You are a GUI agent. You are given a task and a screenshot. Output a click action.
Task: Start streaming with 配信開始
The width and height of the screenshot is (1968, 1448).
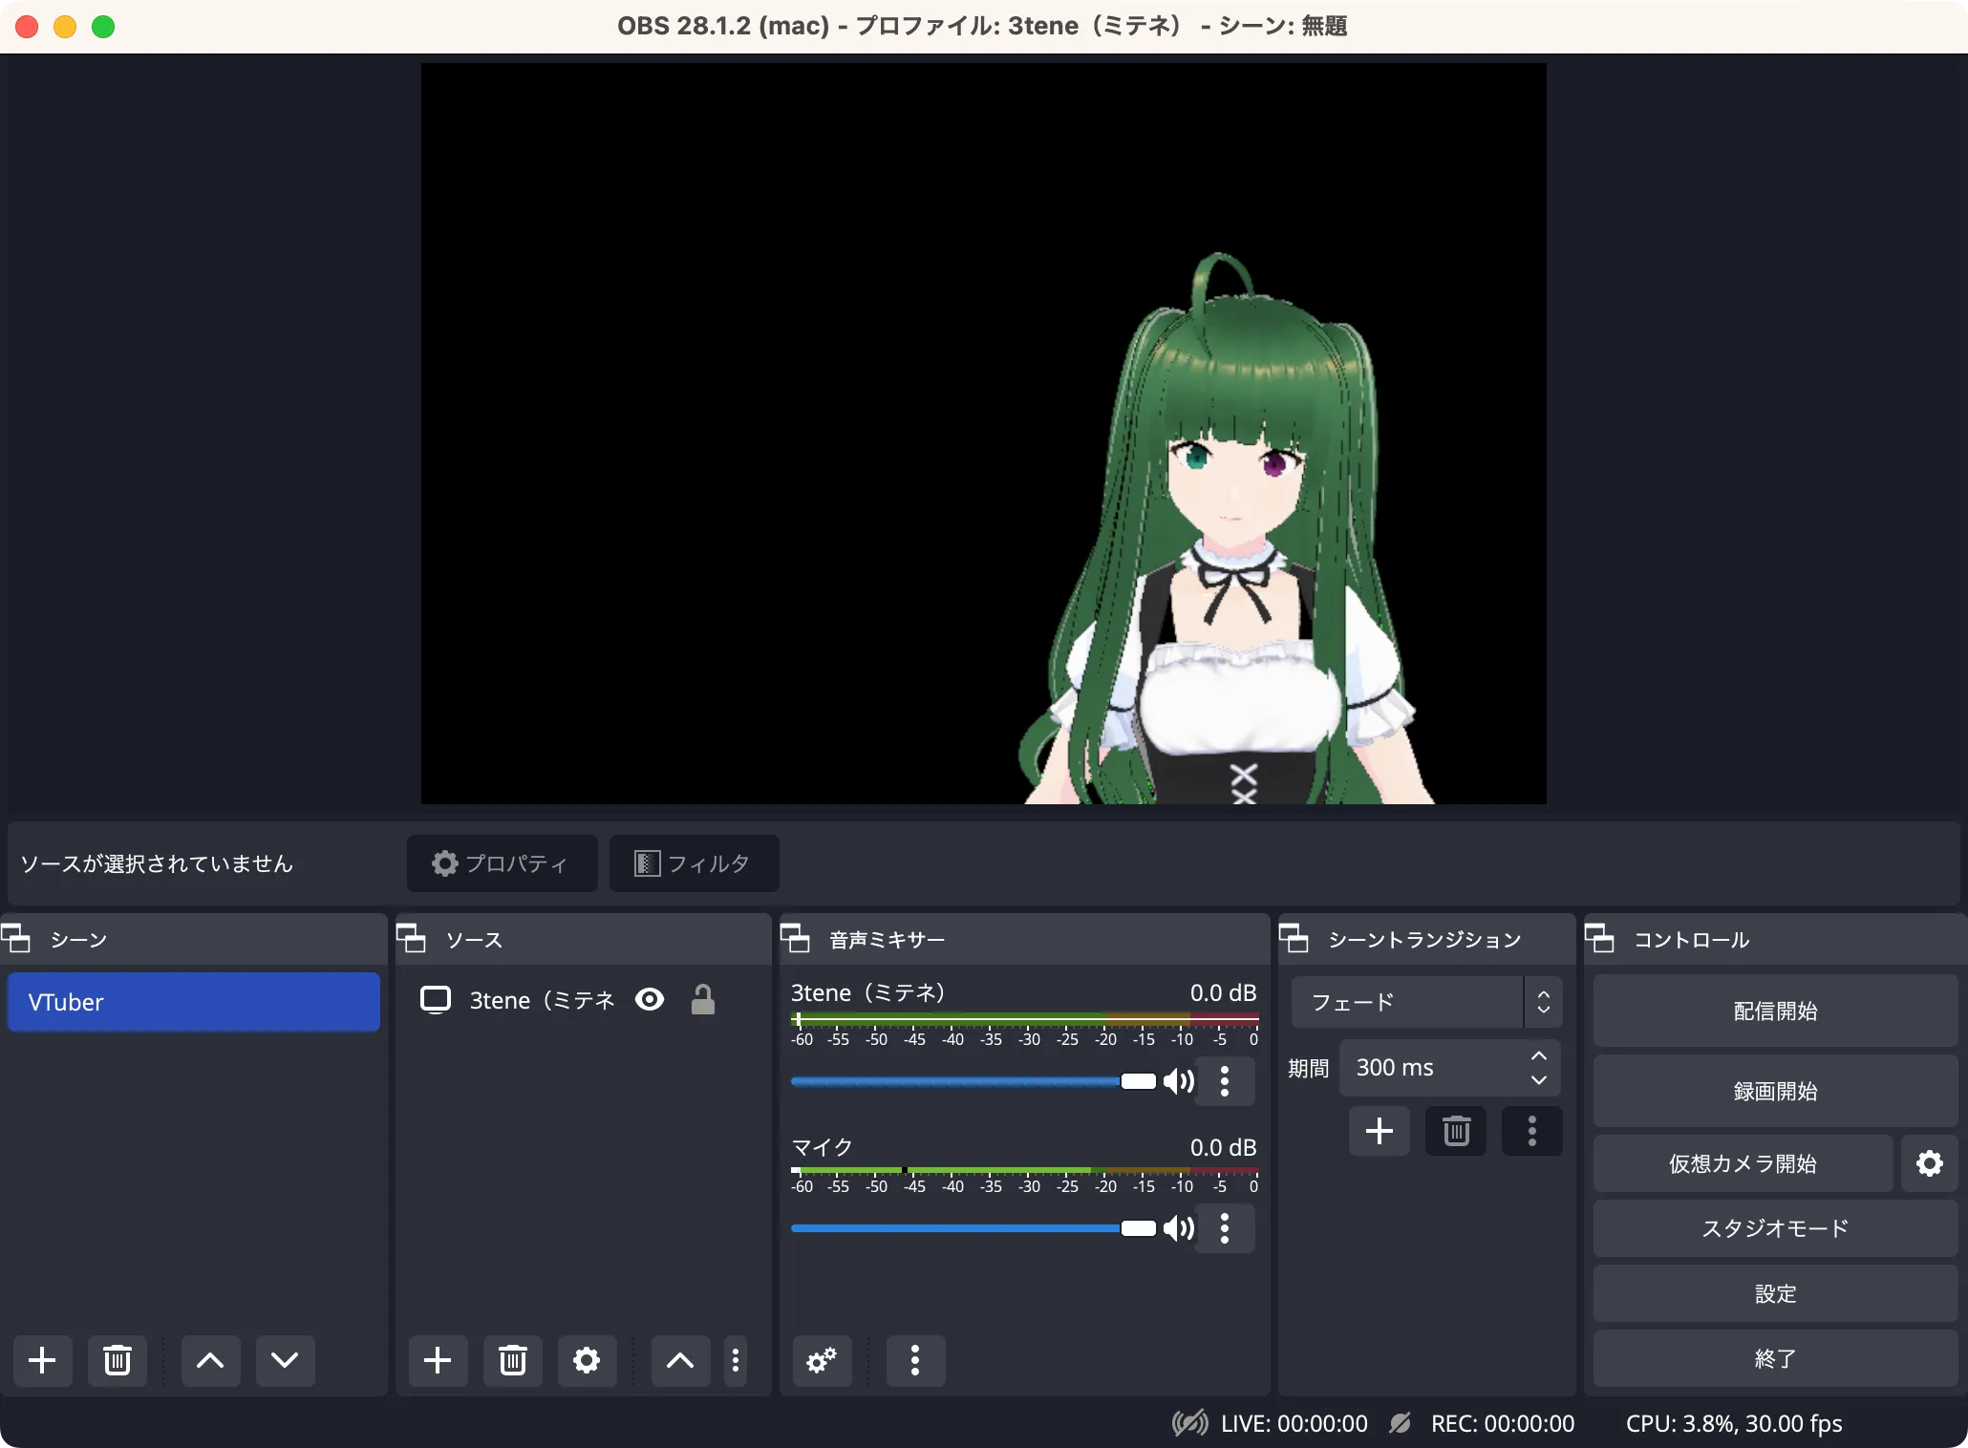click(x=1775, y=1011)
